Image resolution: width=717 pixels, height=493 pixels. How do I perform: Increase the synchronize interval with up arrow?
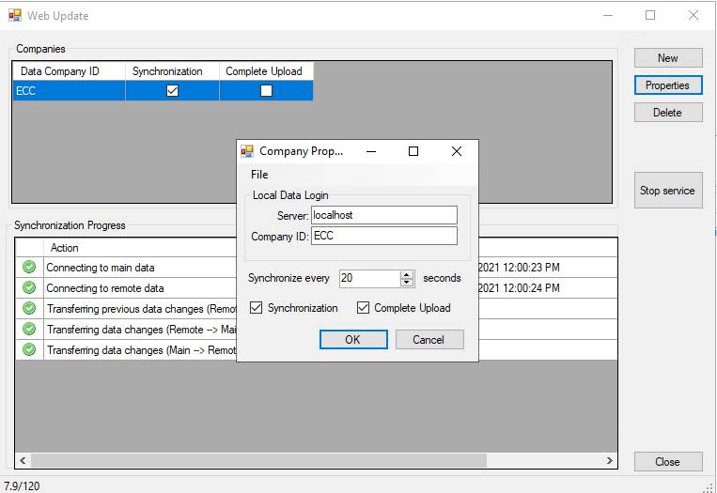tap(407, 274)
